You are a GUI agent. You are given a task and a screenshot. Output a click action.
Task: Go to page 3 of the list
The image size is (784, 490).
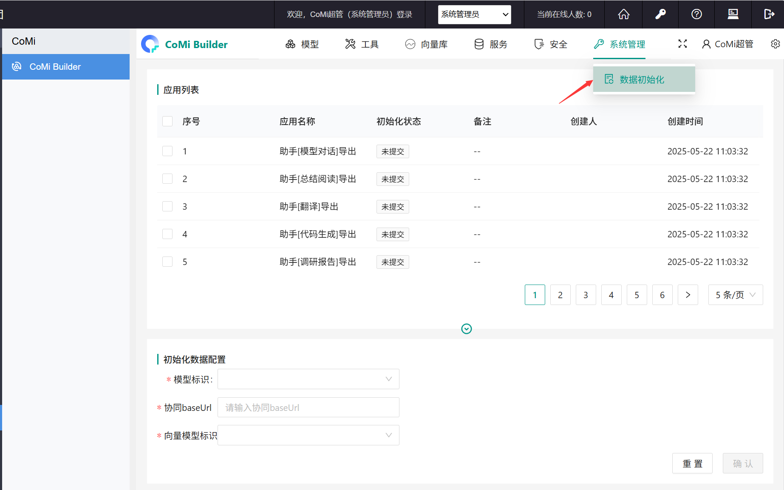click(x=586, y=295)
